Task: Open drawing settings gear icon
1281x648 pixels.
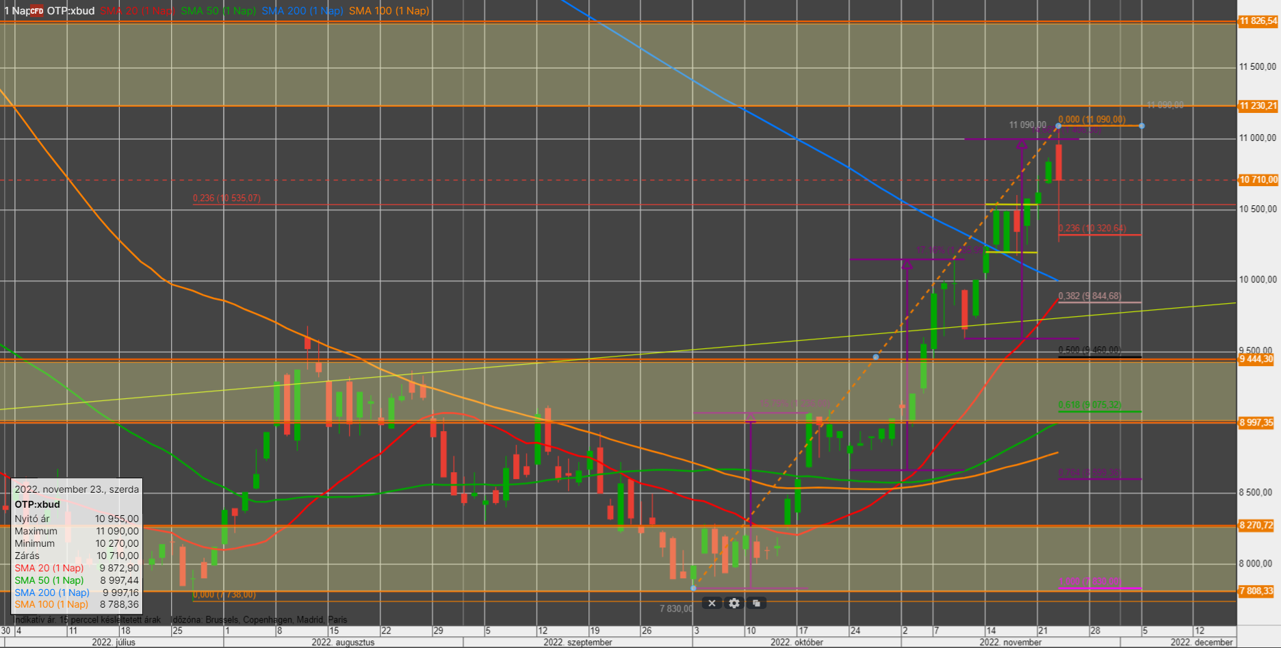Action: coord(734,603)
